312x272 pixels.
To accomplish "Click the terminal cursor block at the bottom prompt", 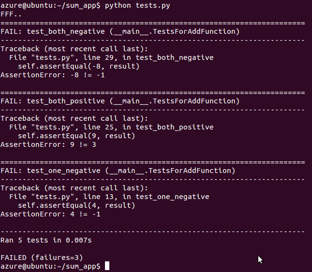I will click(107, 266).
